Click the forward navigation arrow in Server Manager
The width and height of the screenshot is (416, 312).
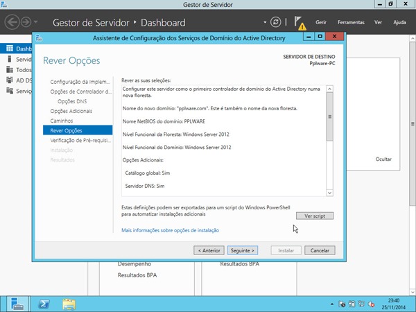tap(26, 22)
